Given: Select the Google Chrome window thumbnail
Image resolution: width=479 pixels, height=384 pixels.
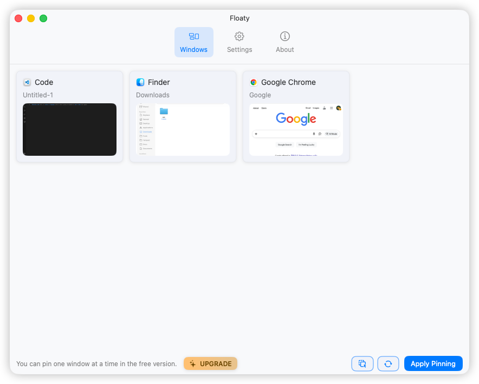Looking at the screenshot, I should (296, 129).
